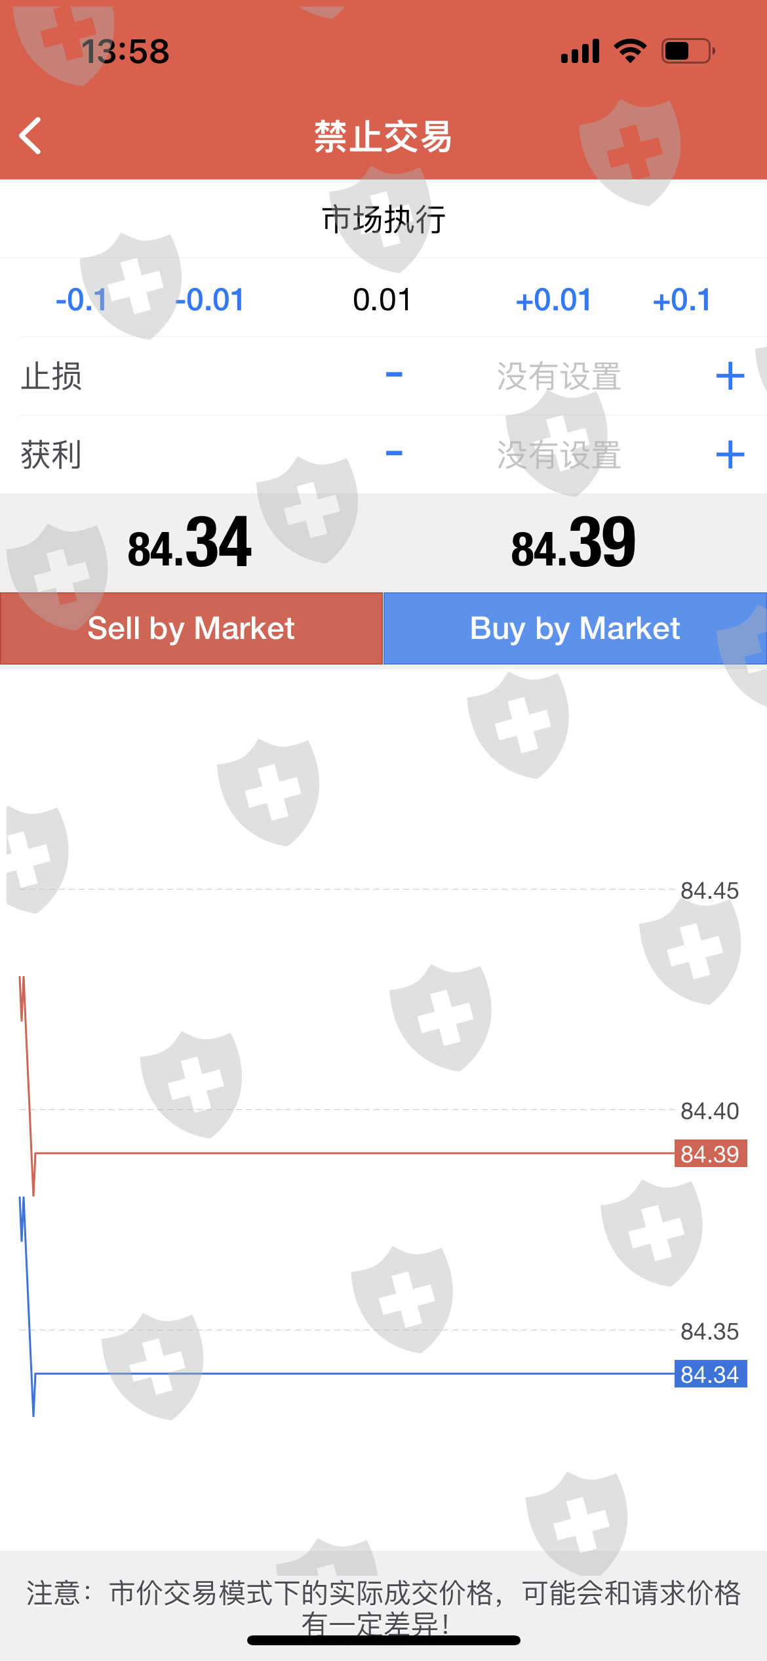Tap the minus icon for 止损
The width and height of the screenshot is (767, 1661).
394,375
